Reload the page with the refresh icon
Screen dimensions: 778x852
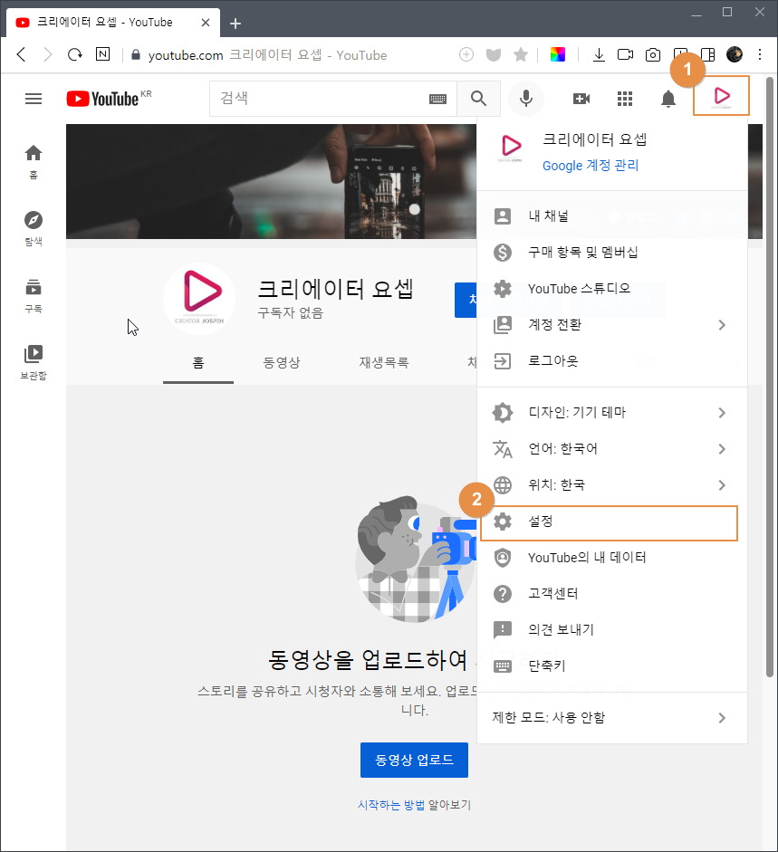(75, 54)
